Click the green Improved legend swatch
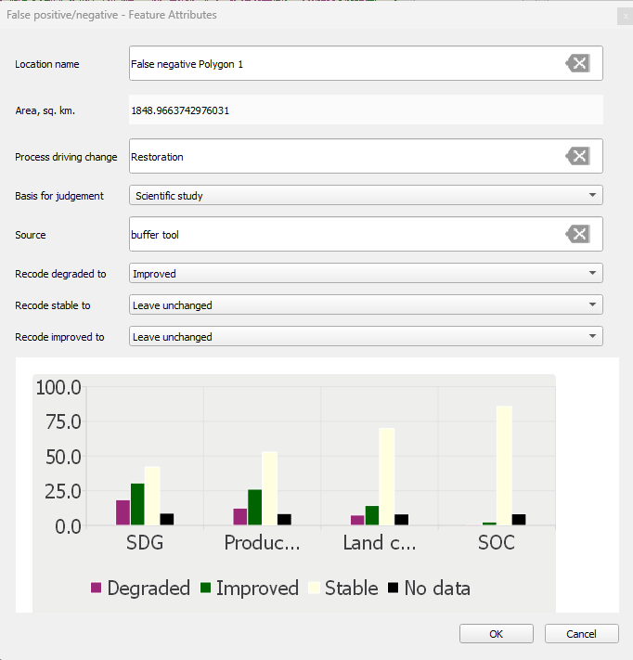This screenshot has height=660, width=633. [x=205, y=589]
